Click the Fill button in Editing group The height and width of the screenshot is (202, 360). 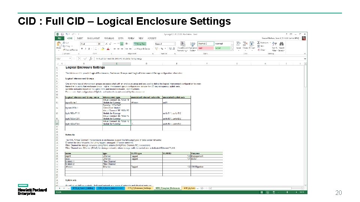[x=261, y=46]
